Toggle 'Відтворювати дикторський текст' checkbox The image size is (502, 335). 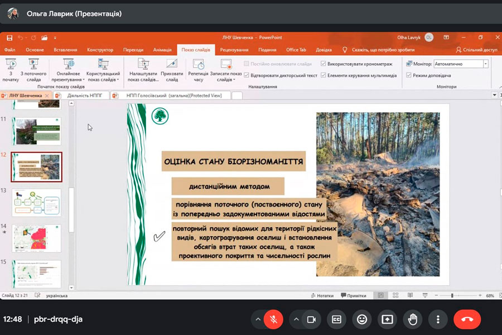pyautogui.click(x=247, y=75)
